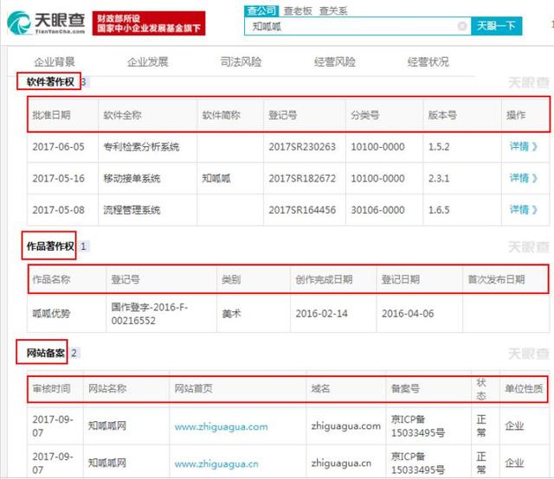Open the 经营状况 navigation tab
This screenshot has width=554, height=479.
click(428, 62)
